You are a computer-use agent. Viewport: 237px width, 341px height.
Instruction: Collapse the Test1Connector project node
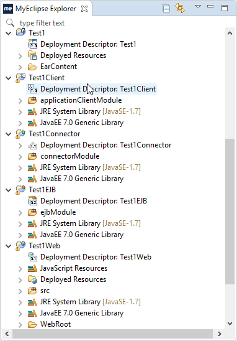tap(9, 134)
